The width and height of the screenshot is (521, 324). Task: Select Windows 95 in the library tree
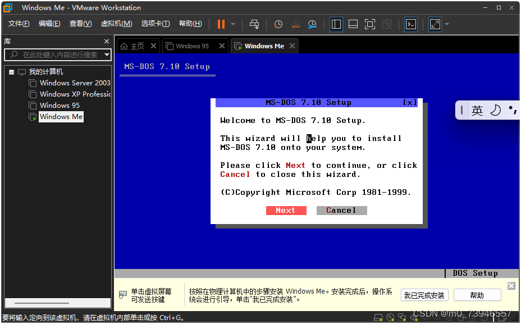(60, 106)
